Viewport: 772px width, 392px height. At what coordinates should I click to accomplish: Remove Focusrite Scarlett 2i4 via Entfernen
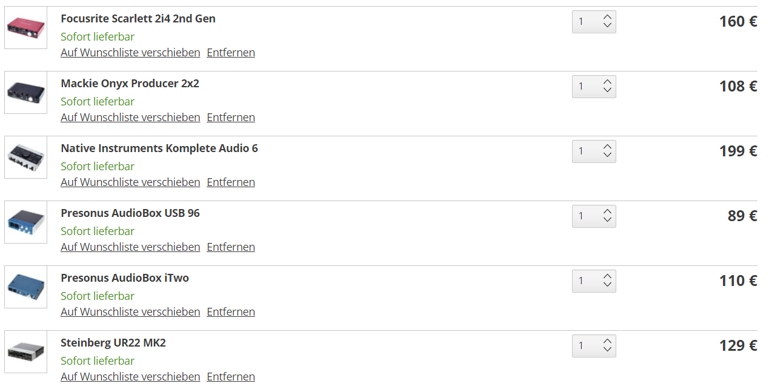231,53
